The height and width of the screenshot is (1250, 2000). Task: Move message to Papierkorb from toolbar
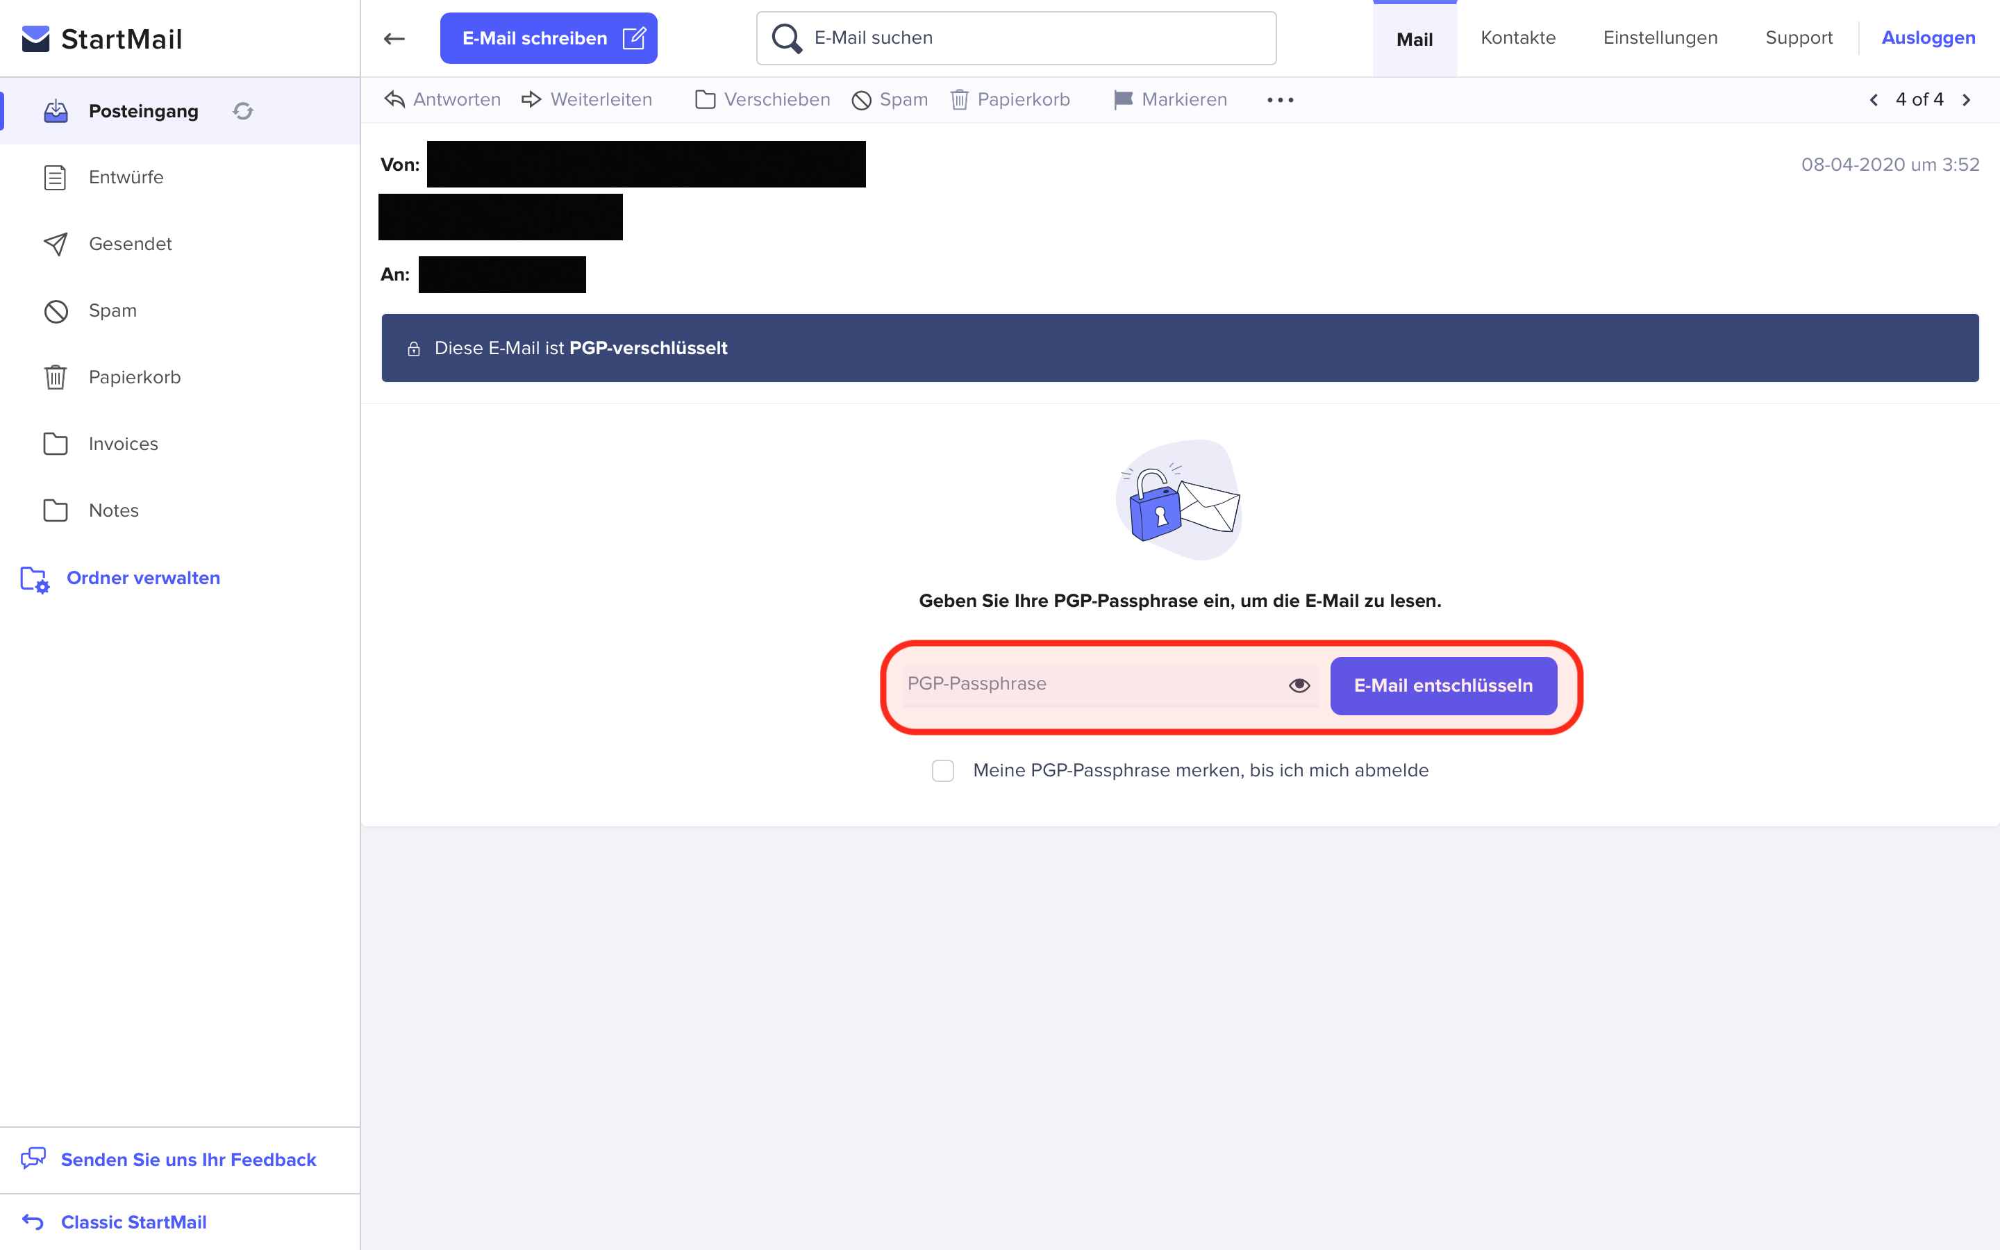1010,99
